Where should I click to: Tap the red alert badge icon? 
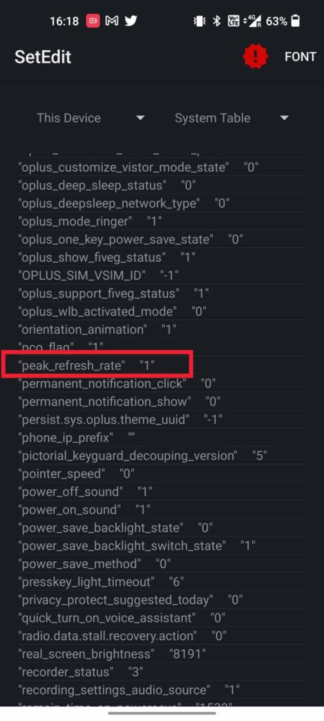click(255, 56)
